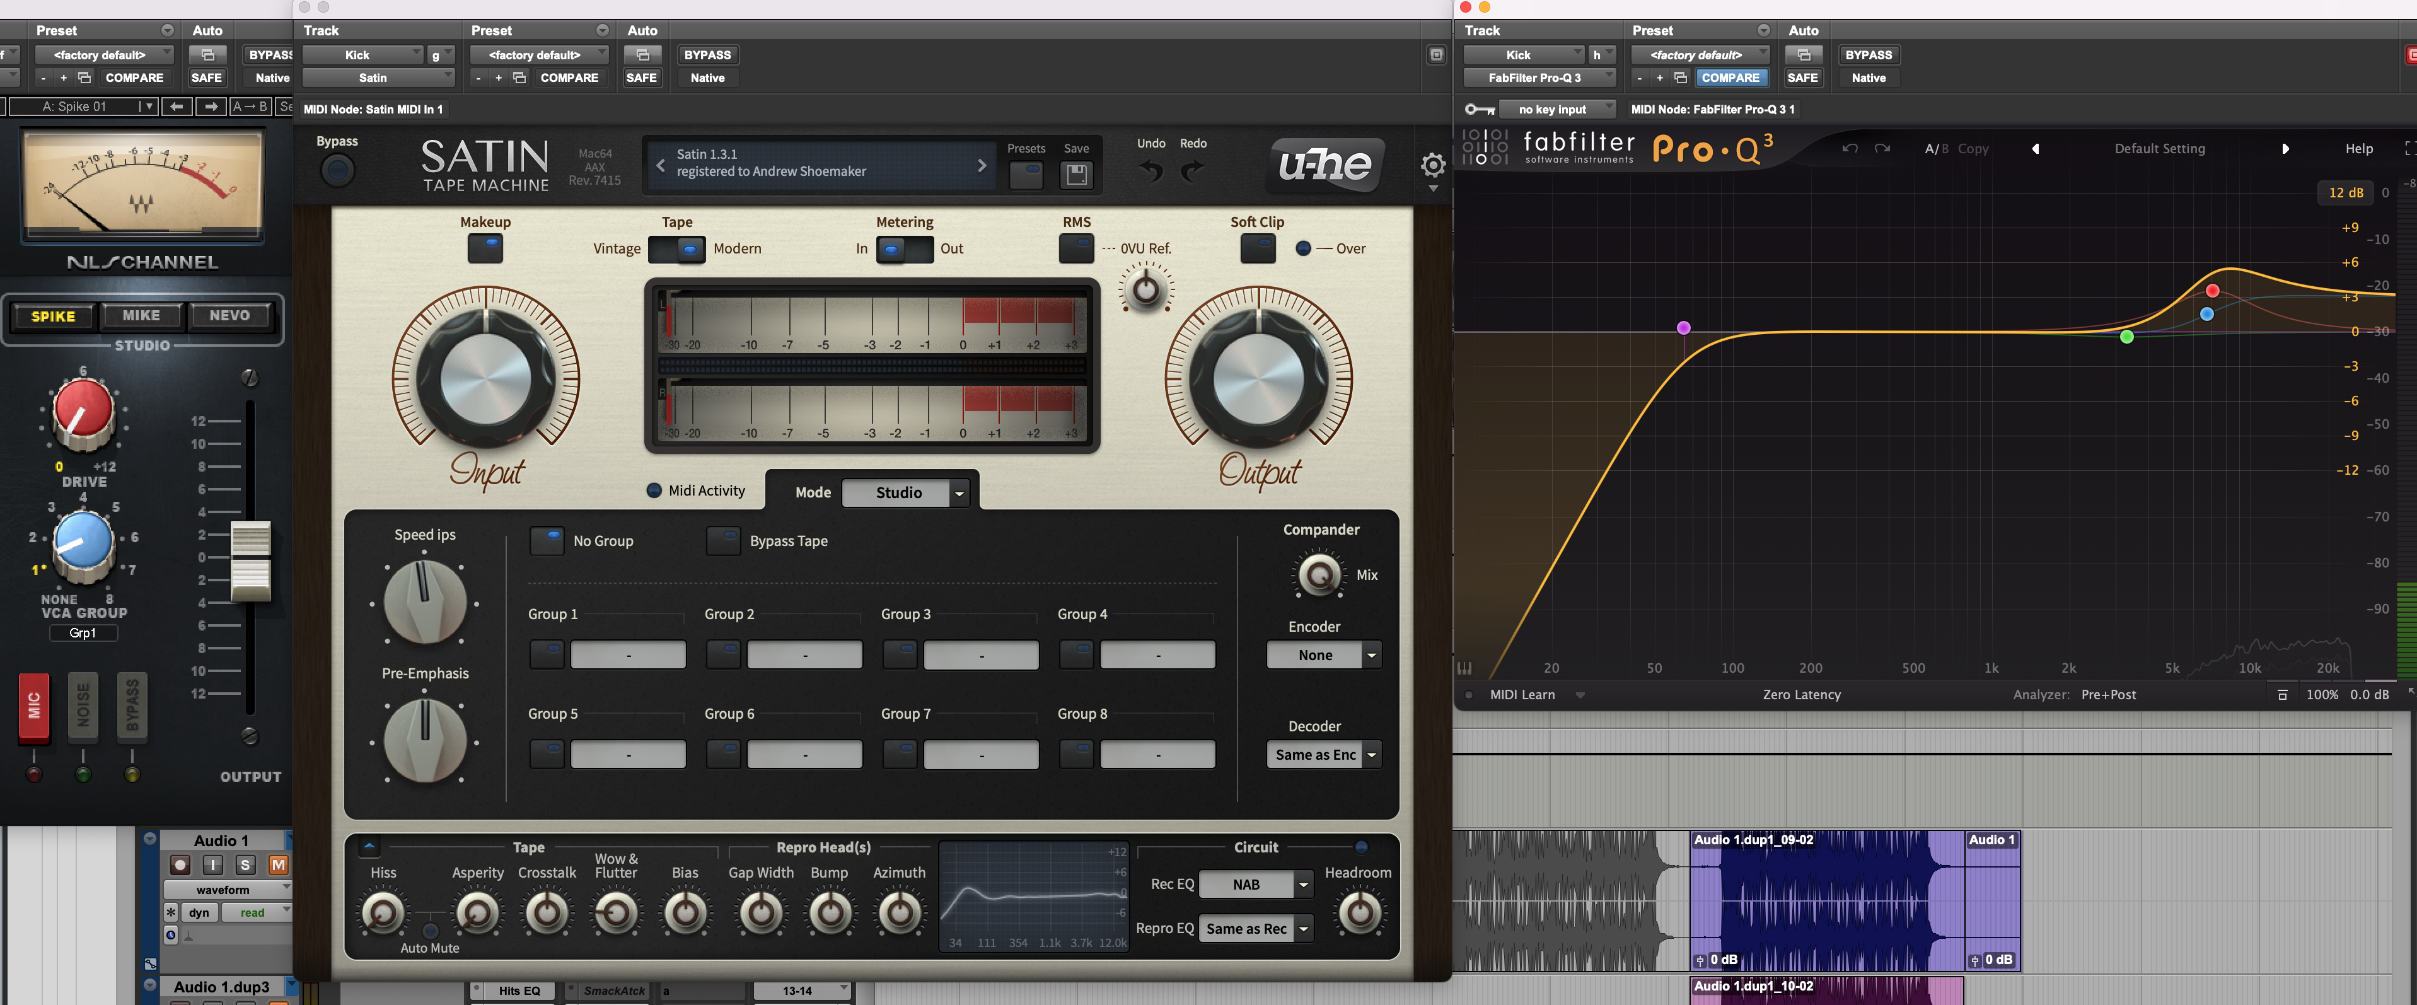This screenshot has width=2417, height=1005.
Task: Click the Satin target window toggle icon
Action: 1437,54
